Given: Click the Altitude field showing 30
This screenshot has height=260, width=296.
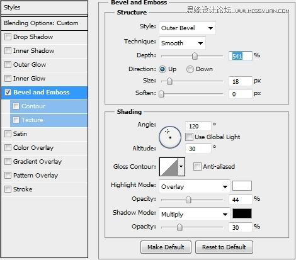Looking at the screenshot, I should coord(198,149).
